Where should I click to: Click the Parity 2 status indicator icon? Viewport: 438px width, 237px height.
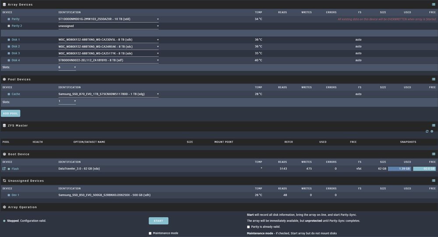pos(9,26)
